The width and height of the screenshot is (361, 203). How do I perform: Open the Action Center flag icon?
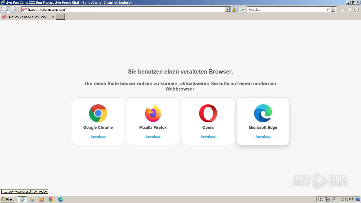[334, 199]
